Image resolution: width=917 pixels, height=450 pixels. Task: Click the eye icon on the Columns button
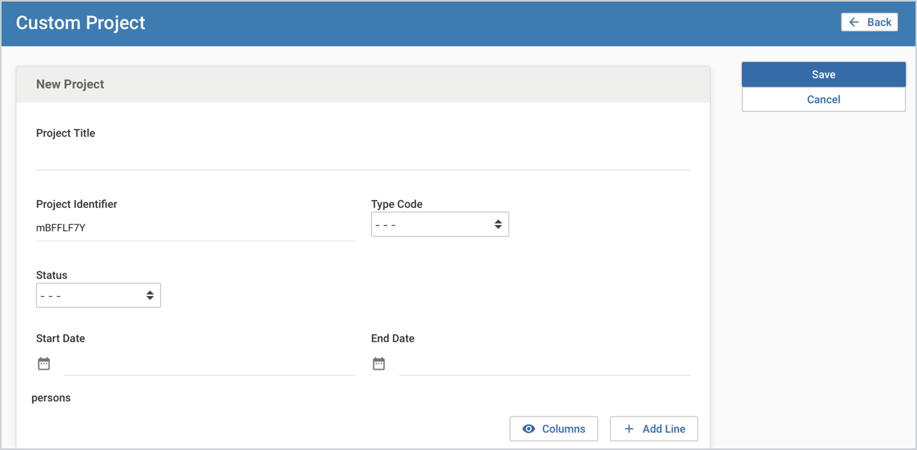(x=530, y=428)
